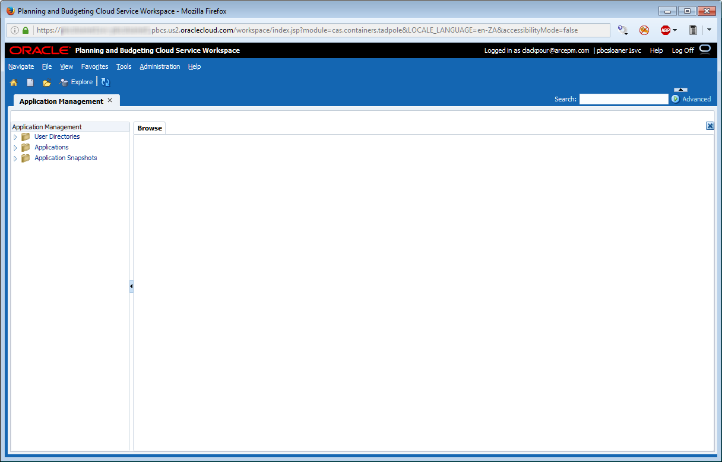Click the green search Go icon
722x462 pixels.
click(676, 99)
